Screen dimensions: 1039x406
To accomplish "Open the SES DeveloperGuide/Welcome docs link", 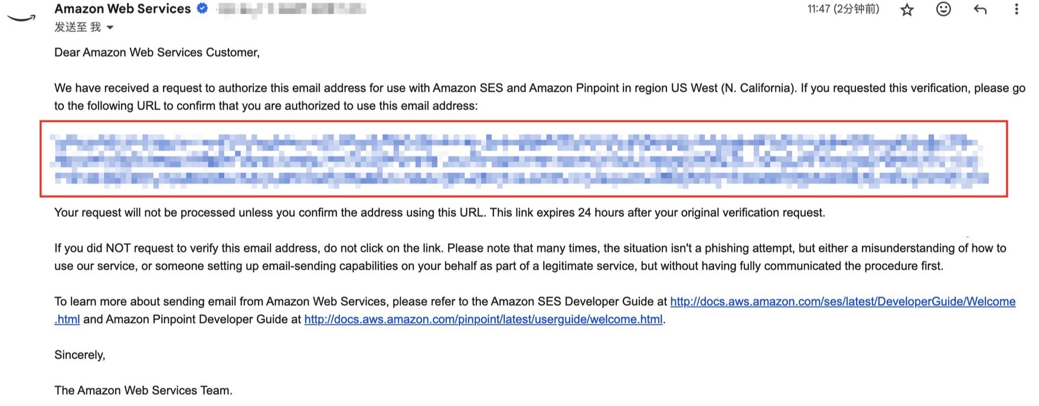I will click(842, 302).
